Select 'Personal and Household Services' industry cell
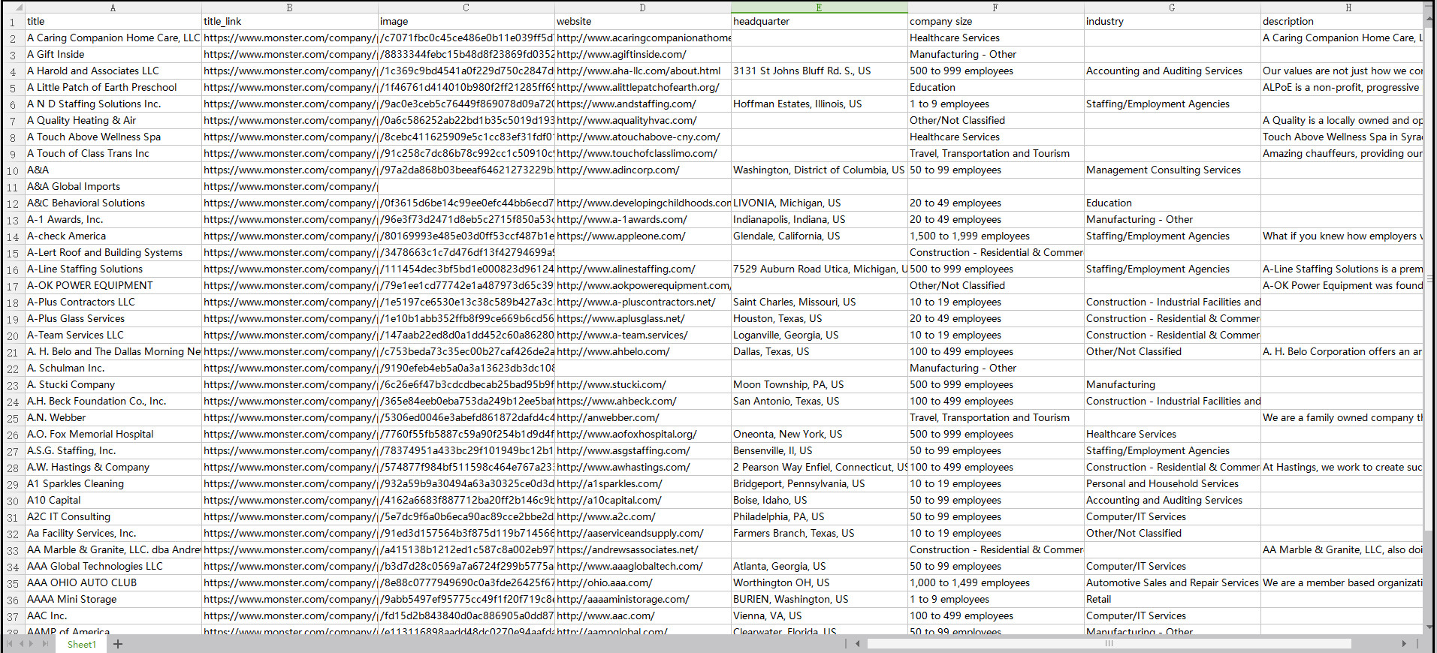Image resolution: width=1437 pixels, height=653 pixels. 1172,484
